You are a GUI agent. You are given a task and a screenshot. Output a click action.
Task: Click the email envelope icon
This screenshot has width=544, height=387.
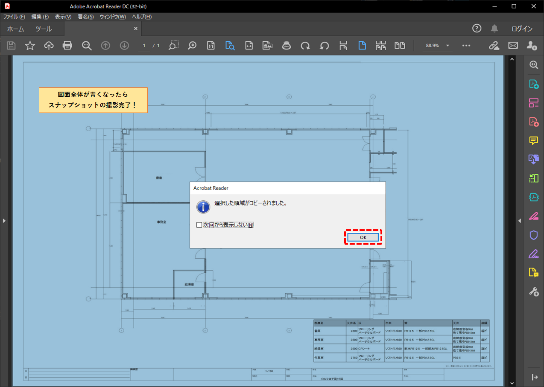point(513,46)
